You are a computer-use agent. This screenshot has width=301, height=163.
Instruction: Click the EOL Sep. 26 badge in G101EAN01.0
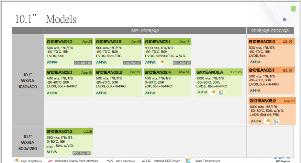click(81, 153)
